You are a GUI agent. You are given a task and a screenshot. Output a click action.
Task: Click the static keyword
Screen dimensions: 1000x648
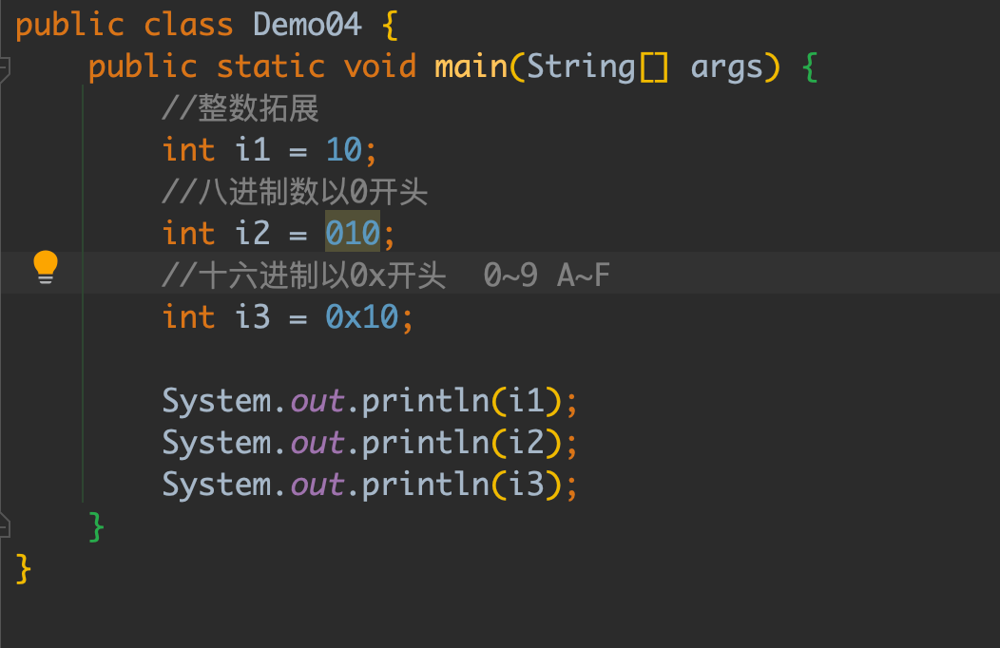click(x=270, y=67)
